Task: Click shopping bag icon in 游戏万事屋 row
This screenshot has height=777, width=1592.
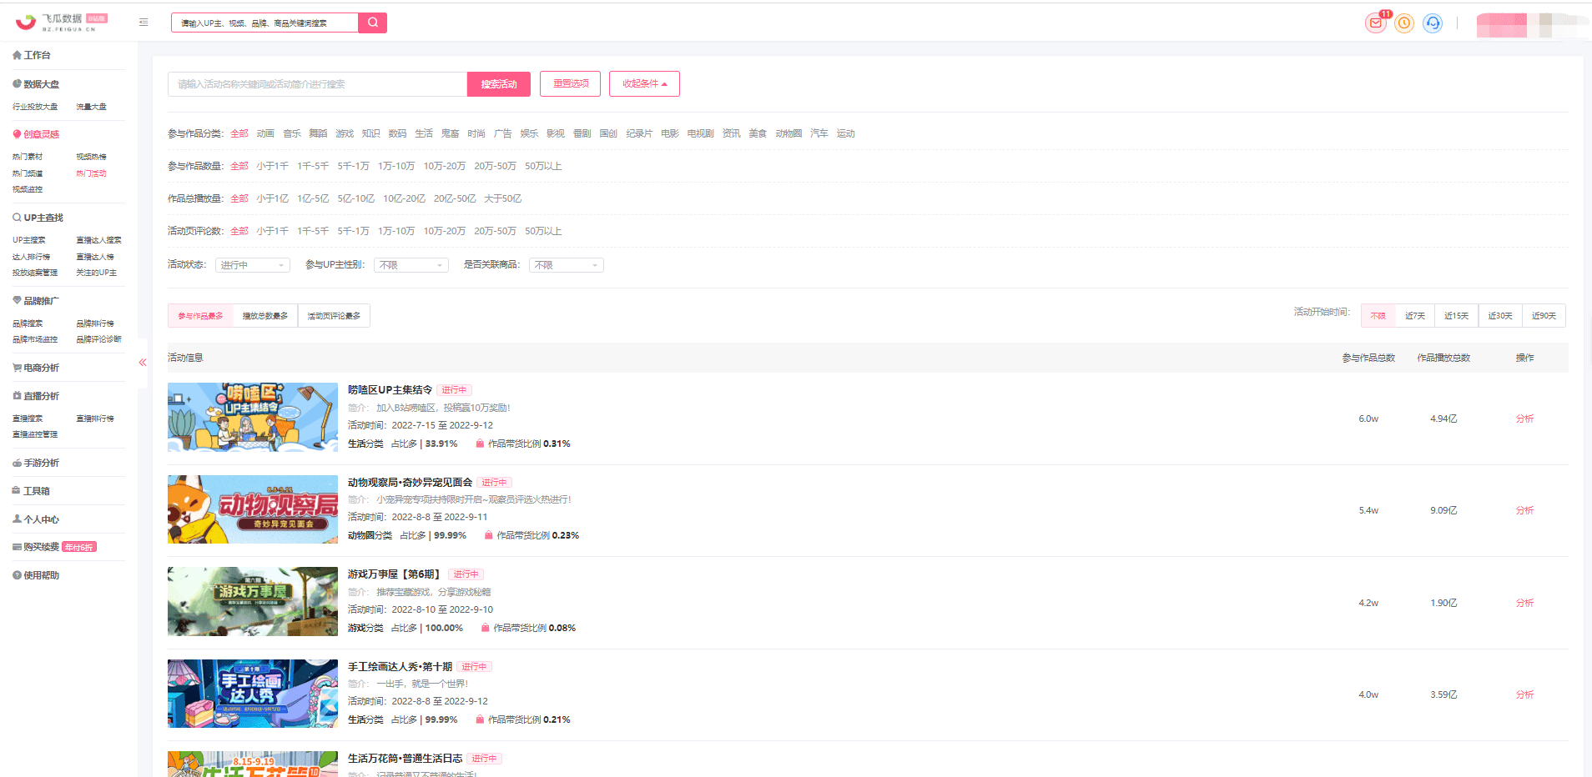Action: (485, 628)
